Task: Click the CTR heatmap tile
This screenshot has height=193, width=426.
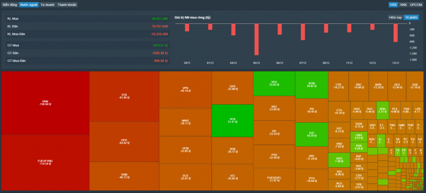Action: click(x=338, y=86)
